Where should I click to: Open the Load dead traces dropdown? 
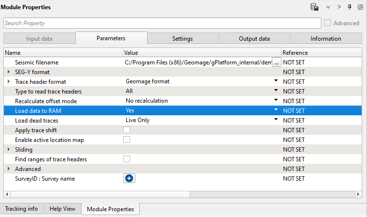pos(276,120)
